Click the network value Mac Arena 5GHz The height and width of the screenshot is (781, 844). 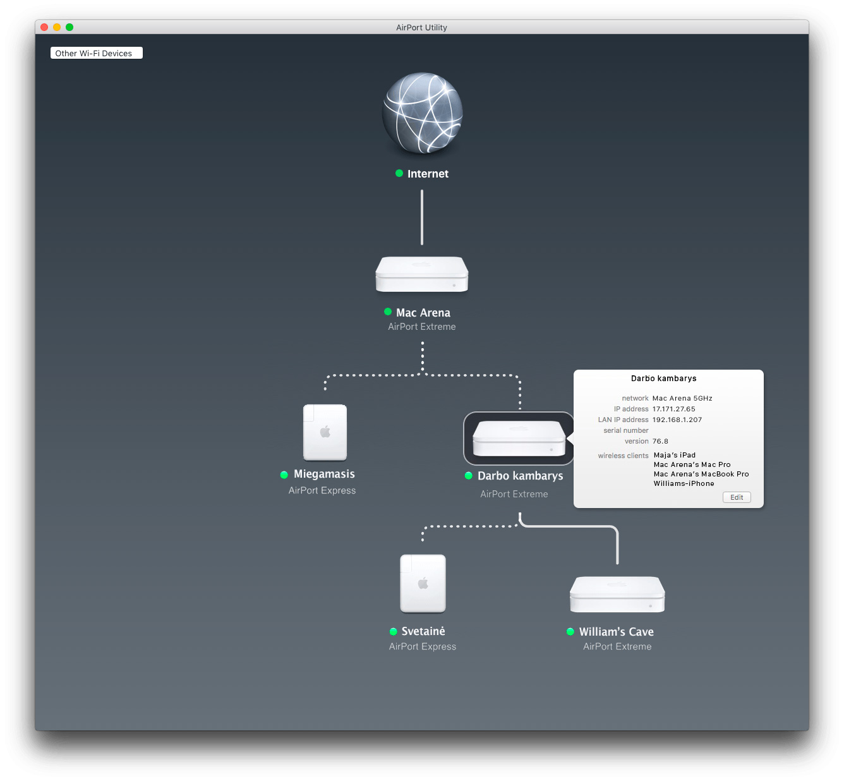tap(682, 398)
